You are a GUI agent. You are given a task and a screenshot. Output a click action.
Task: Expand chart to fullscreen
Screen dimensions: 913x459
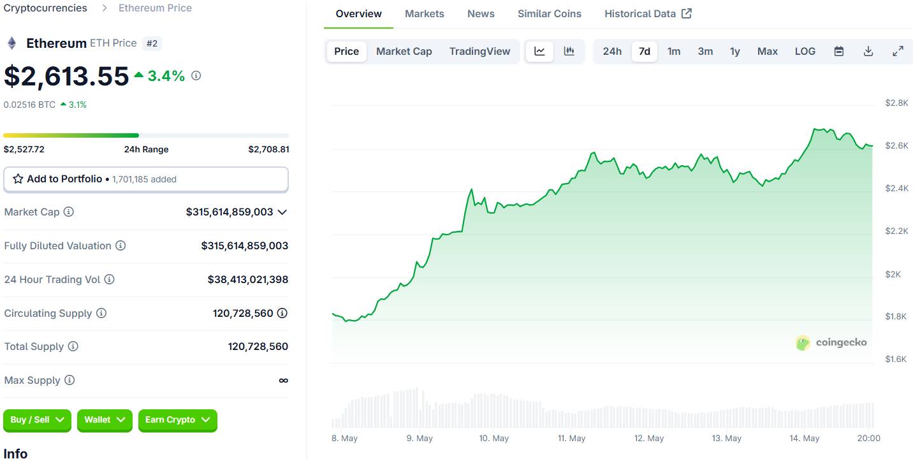898,51
